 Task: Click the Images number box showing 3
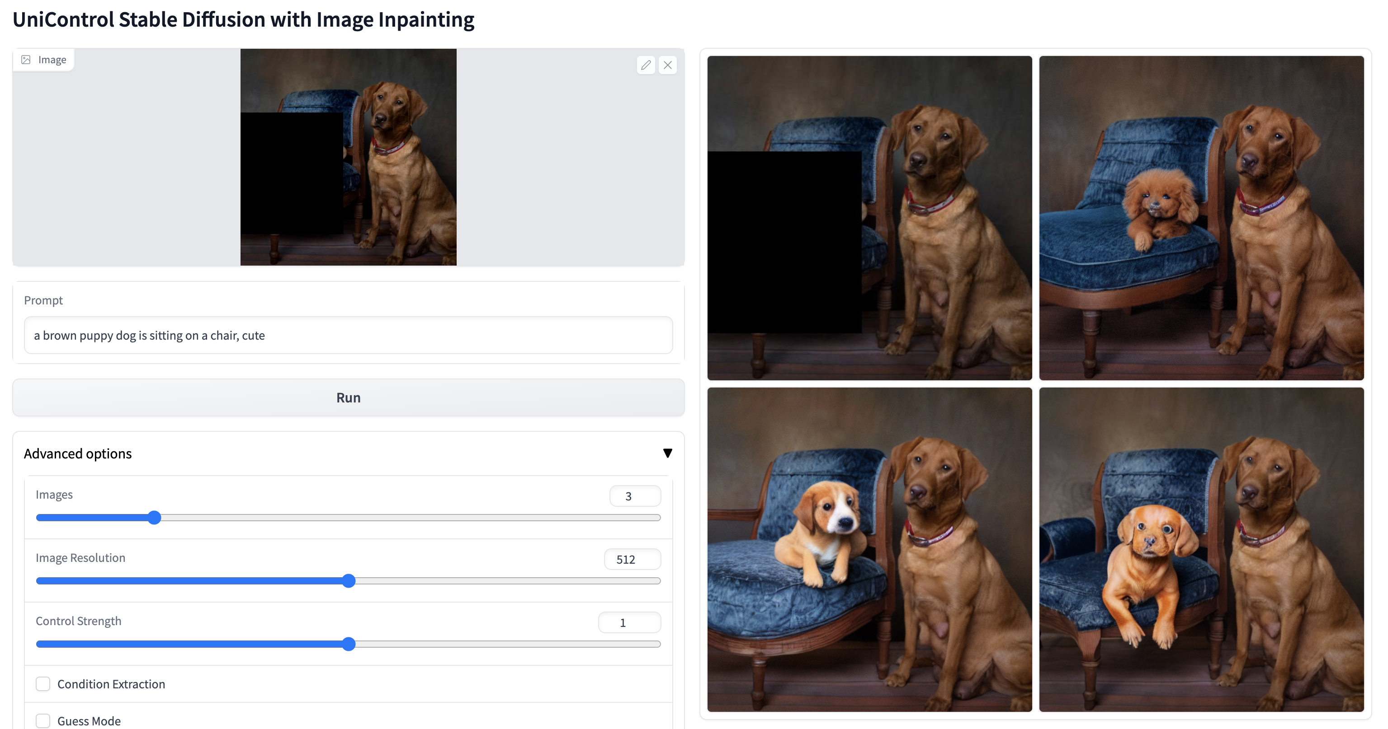point(635,496)
